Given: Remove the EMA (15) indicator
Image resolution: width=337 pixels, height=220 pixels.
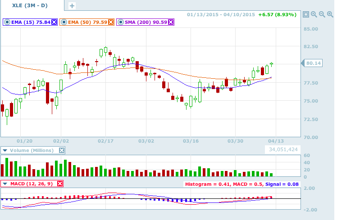Looking at the screenshot, I should pyautogui.click(x=54, y=22).
